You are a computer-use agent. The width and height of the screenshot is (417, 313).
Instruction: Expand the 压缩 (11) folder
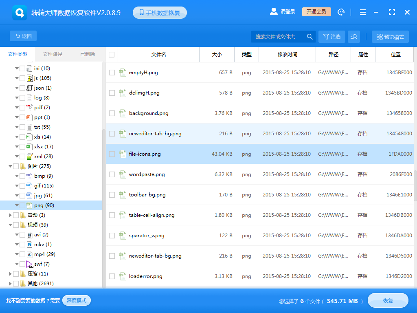click(x=11, y=273)
